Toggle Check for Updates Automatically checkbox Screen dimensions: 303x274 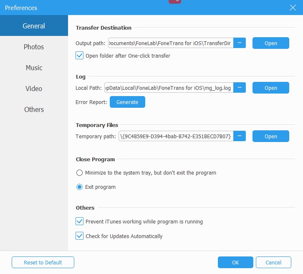(x=79, y=236)
